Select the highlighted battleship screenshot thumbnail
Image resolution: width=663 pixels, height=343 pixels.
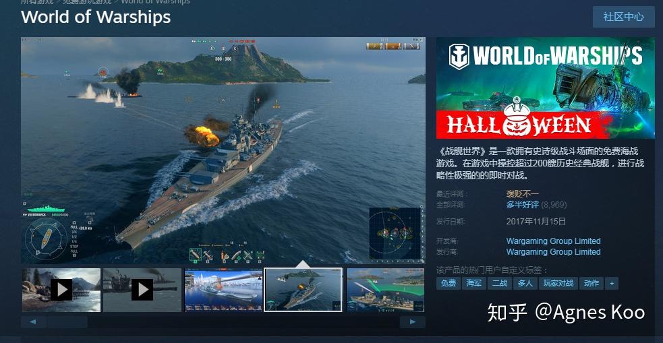[303, 290]
